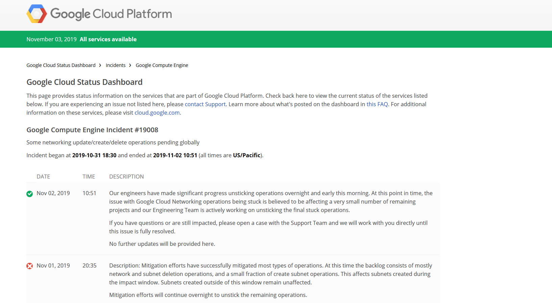Click the 'Mitigation efforts will continue overnight' line
The height and width of the screenshot is (303, 552).
click(x=208, y=295)
